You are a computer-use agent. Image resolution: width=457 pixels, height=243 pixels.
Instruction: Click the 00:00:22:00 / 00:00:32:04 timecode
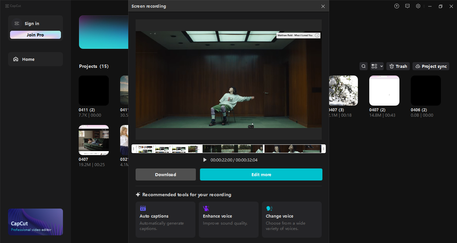coord(234,160)
